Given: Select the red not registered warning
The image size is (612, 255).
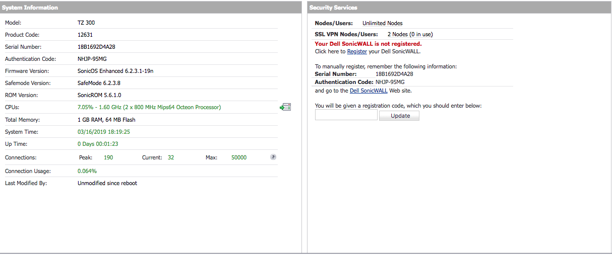Looking at the screenshot, I should pyautogui.click(x=369, y=44).
